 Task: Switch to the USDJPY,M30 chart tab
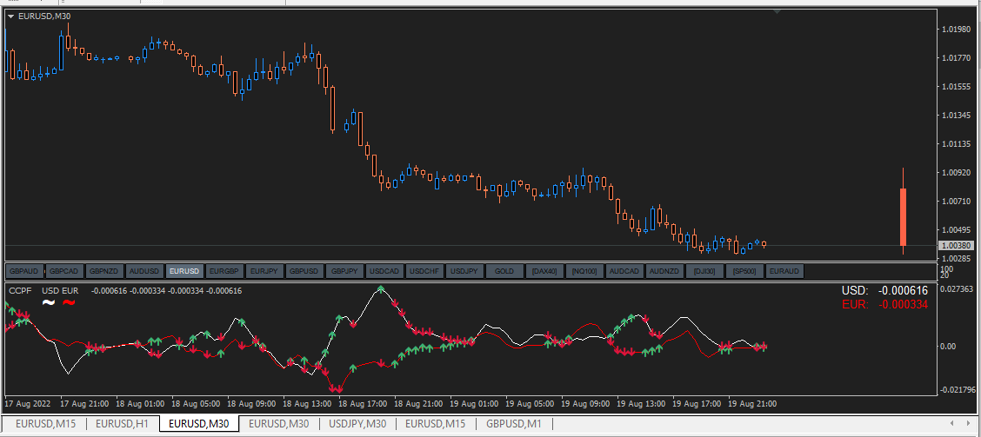point(357,424)
